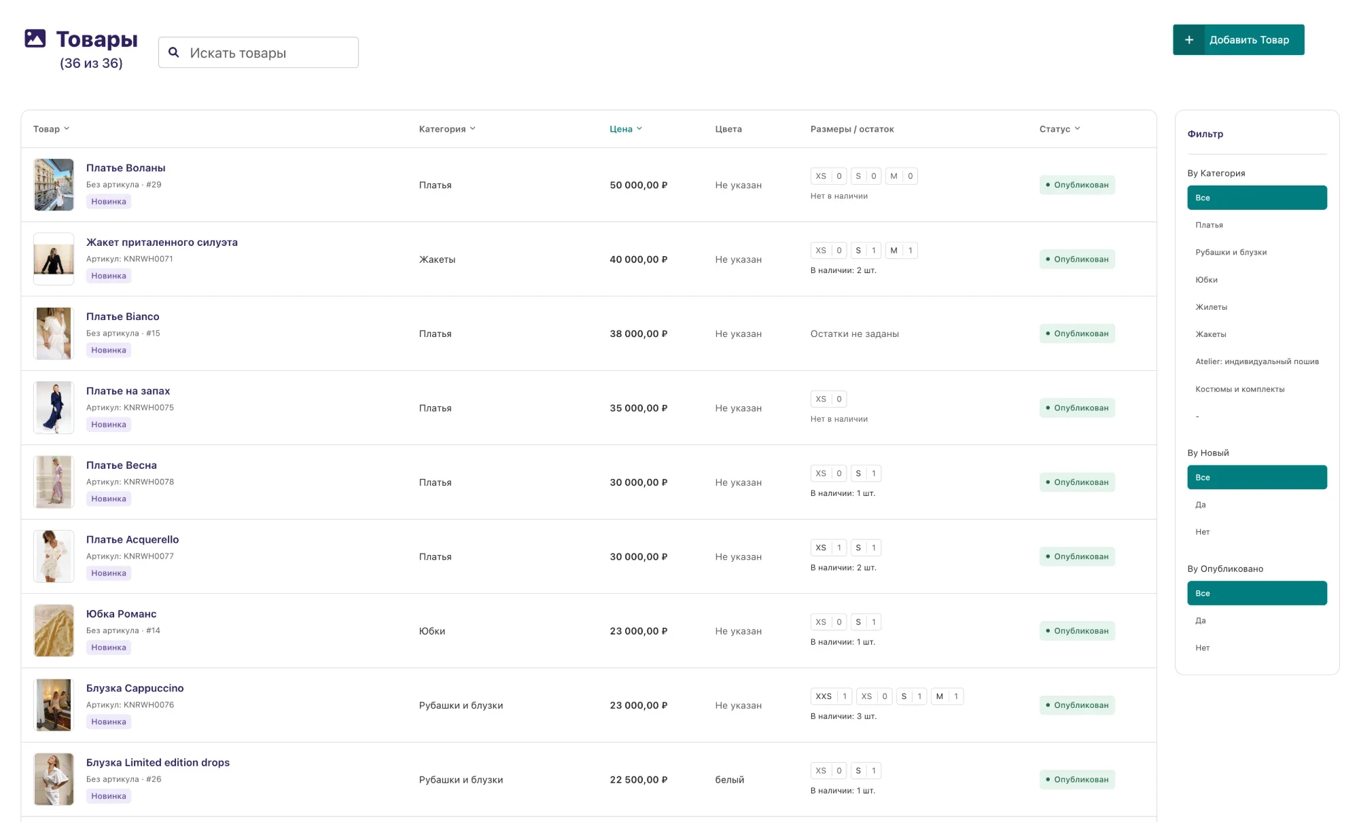
Task: Sort by Цена column header
Action: [x=626, y=129]
